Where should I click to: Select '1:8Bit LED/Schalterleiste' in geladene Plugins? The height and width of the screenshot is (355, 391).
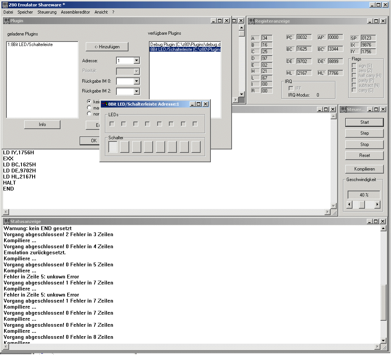point(30,45)
